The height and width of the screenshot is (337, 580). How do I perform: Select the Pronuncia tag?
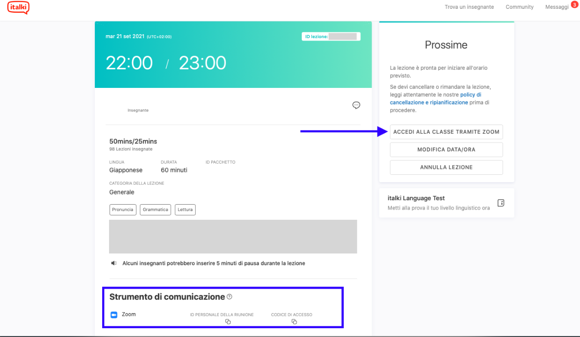(x=123, y=210)
